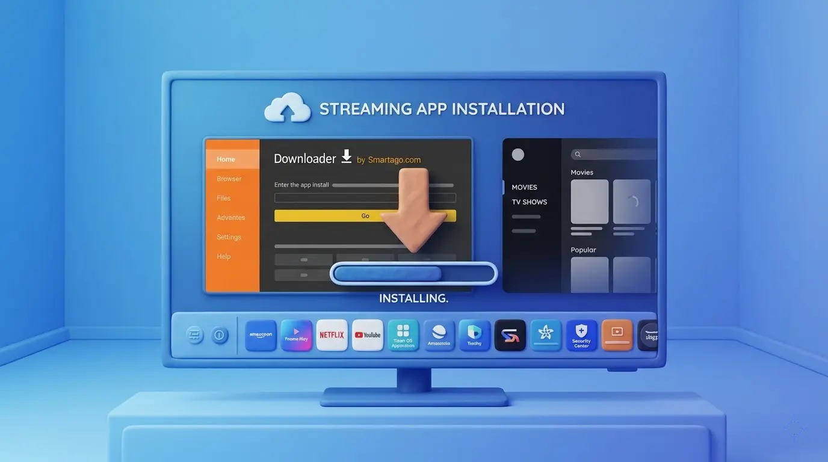Select TV SHOWS in streaming app sidebar
Viewport: 828px width, 462px height.
pyautogui.click(x=530, y=202)
